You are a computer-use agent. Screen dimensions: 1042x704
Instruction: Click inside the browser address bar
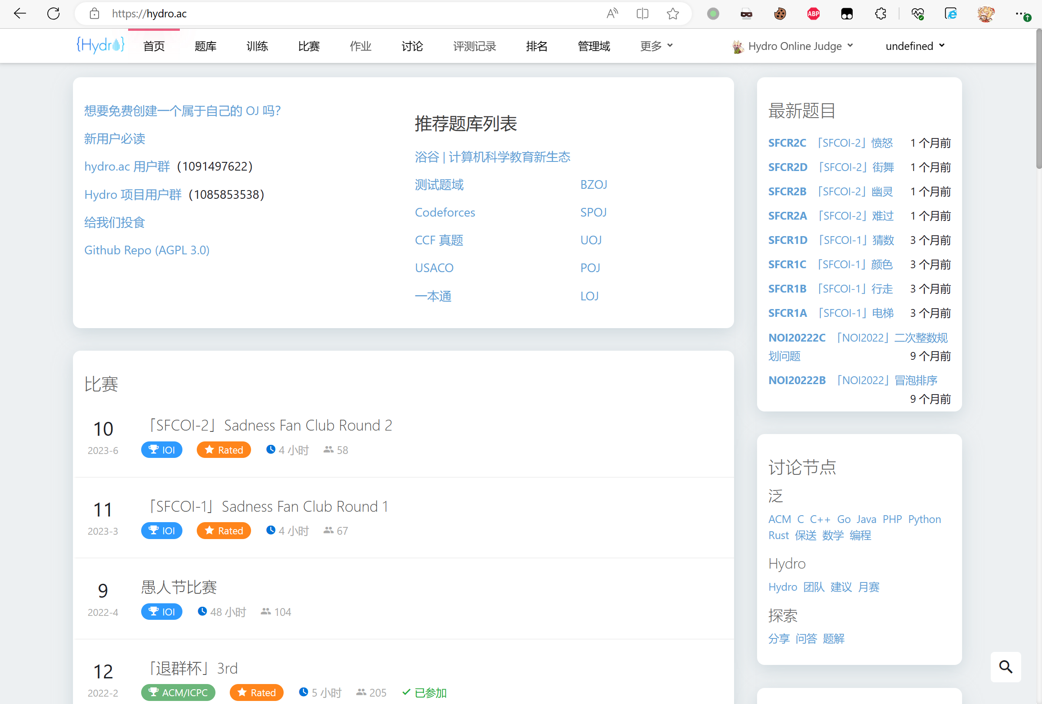point(314,13)
